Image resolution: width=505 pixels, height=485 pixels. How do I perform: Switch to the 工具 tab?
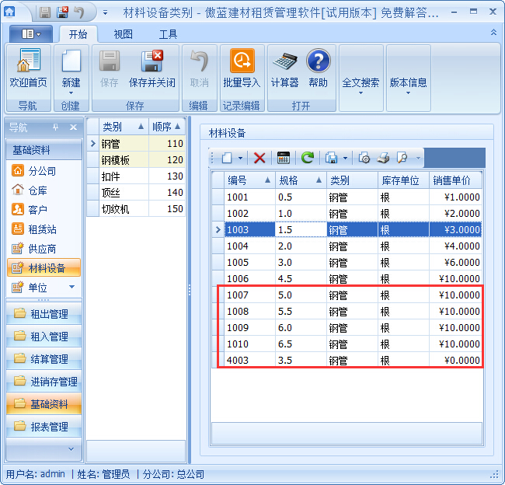click(x=168, y=34)
